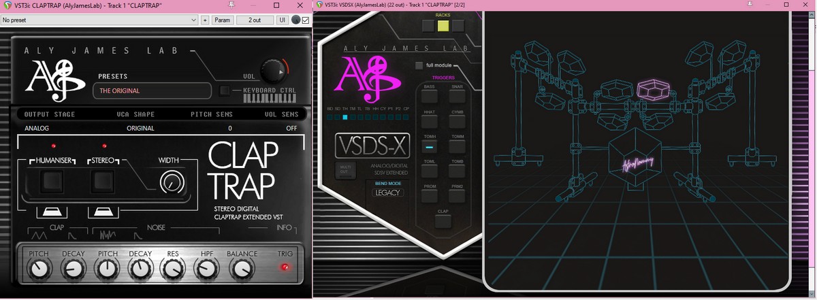
Task: Click the TOMM trigger pad
Action: pos(458,147)
